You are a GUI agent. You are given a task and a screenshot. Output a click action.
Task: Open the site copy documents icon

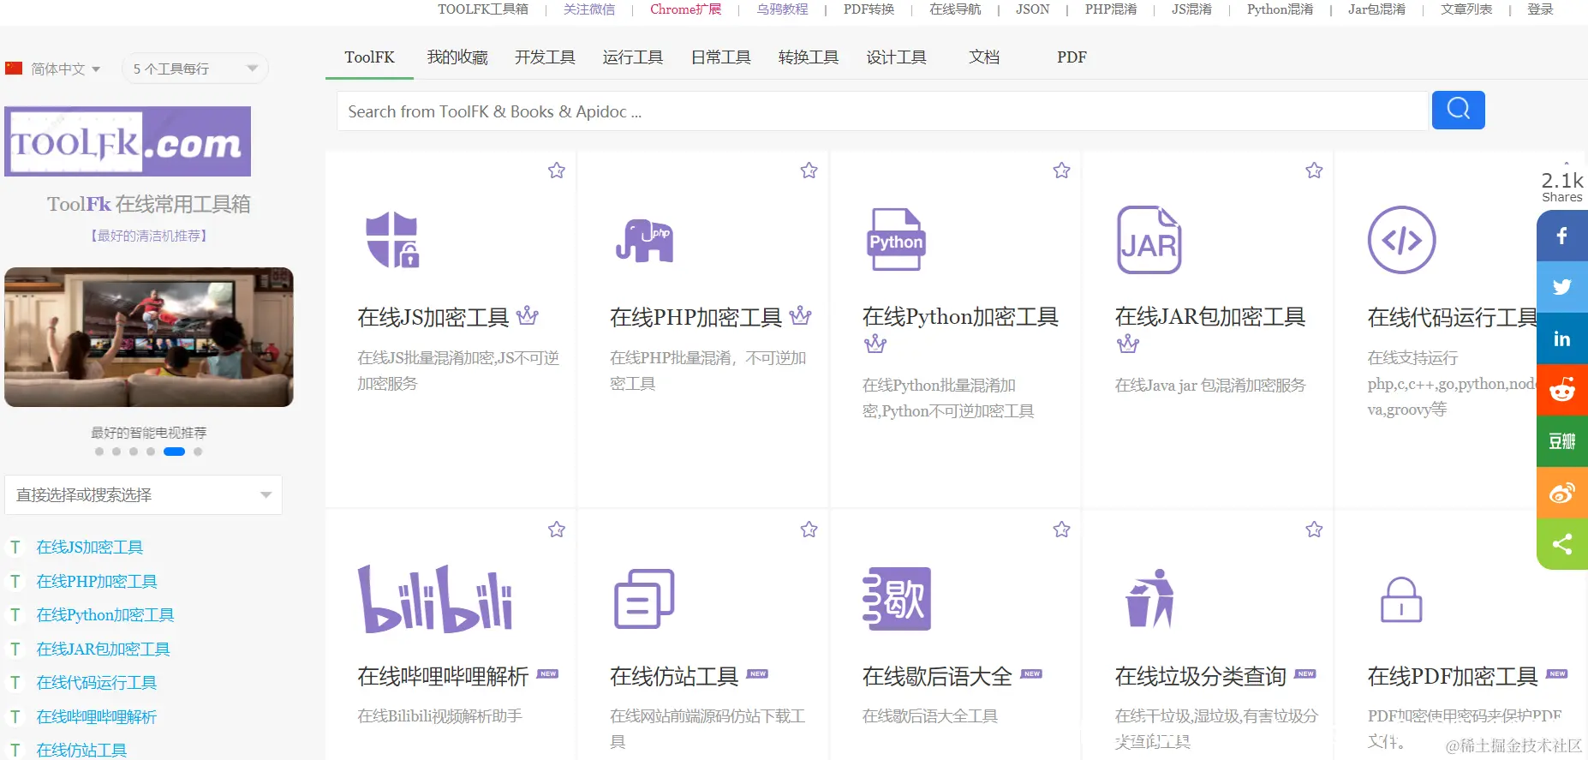point(644,599)
